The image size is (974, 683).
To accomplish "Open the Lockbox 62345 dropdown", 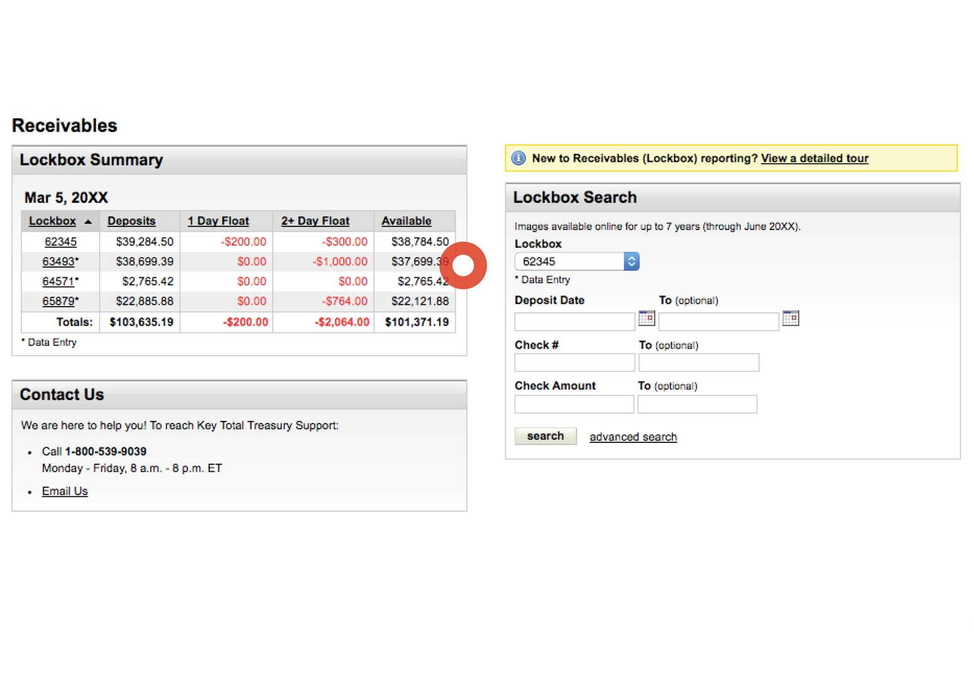I will point(577,261).
